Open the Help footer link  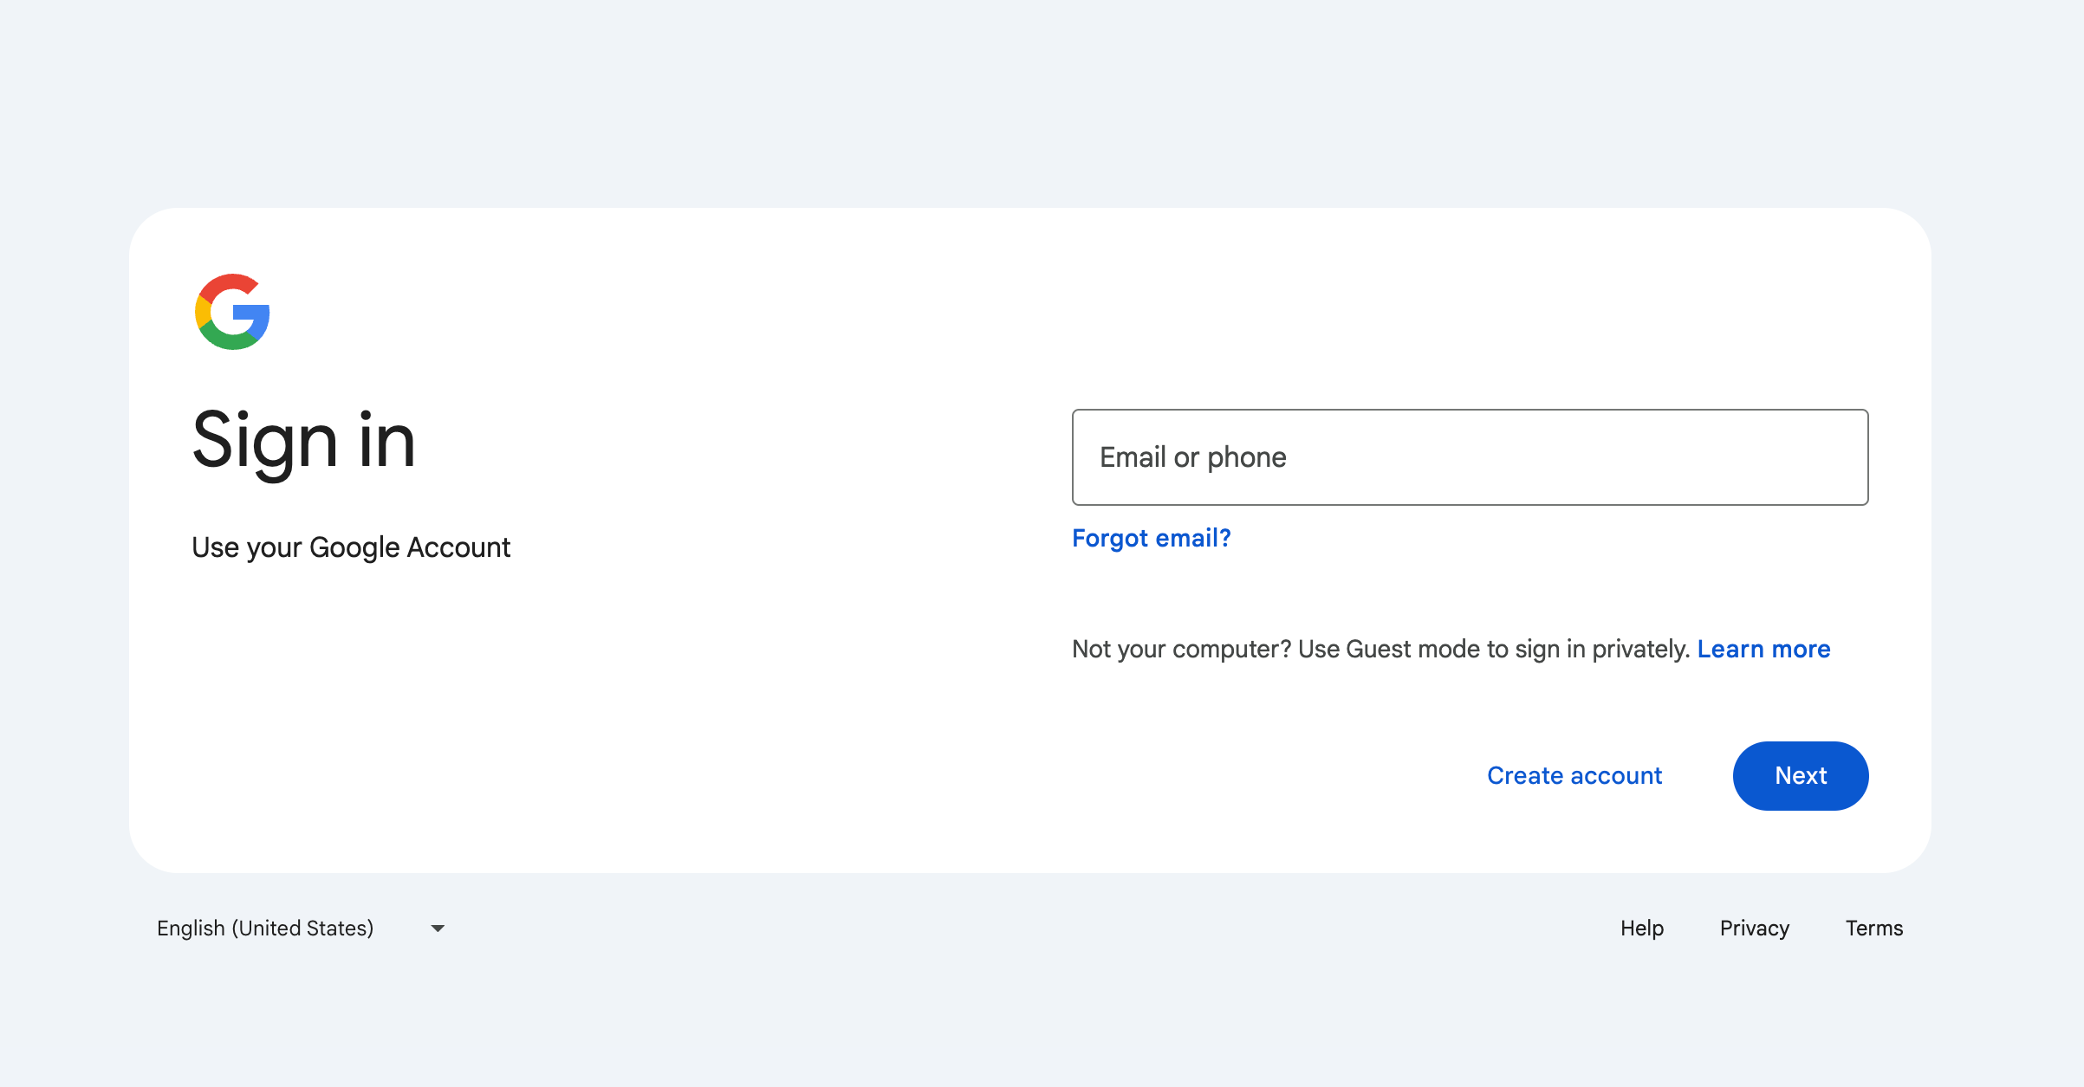(x=1642, y=928)
